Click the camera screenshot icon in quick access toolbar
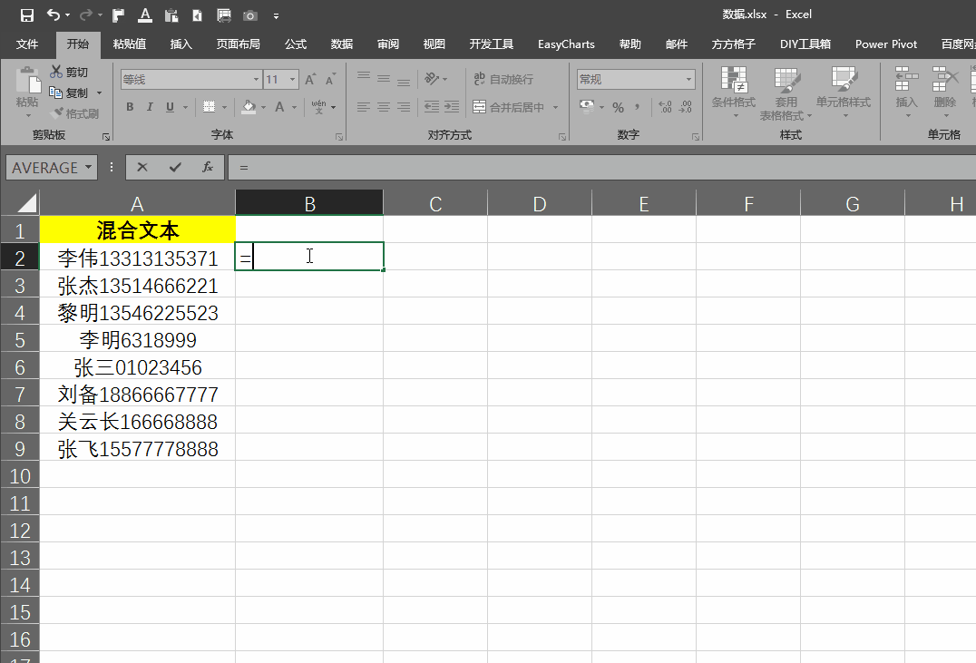The height and width of the screenshot is (663, 976). click(250, 15)
